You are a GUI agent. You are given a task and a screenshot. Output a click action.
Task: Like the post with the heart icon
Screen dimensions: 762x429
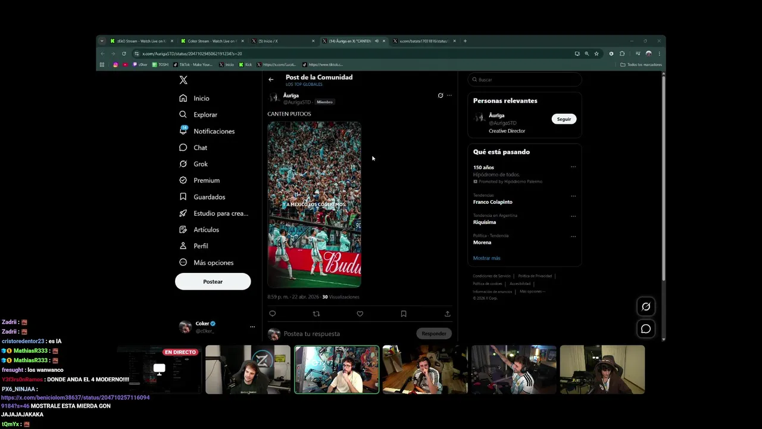click(360, 313)
